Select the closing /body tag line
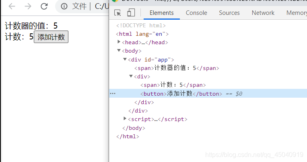The image size is (307, 162). point(134,128)
